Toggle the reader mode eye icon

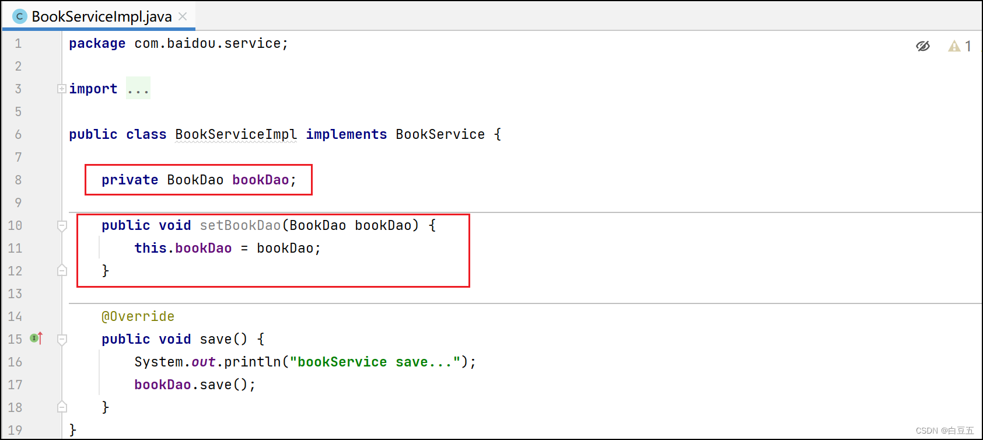click(923, 46)
